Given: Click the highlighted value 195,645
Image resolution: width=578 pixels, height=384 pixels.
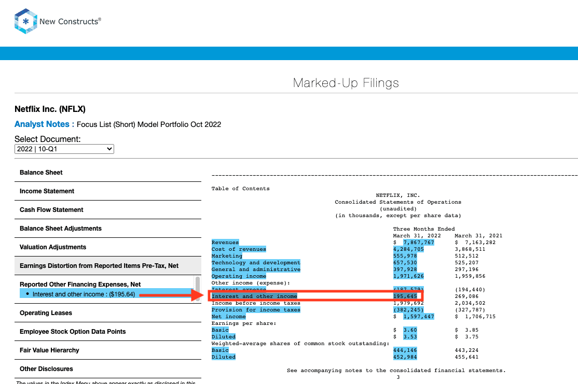Looking at the screenshot, I should [405, 296].
